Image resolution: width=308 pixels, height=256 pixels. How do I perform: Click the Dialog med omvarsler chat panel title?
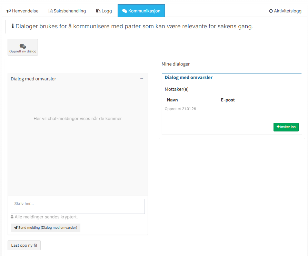click(33, 79)
